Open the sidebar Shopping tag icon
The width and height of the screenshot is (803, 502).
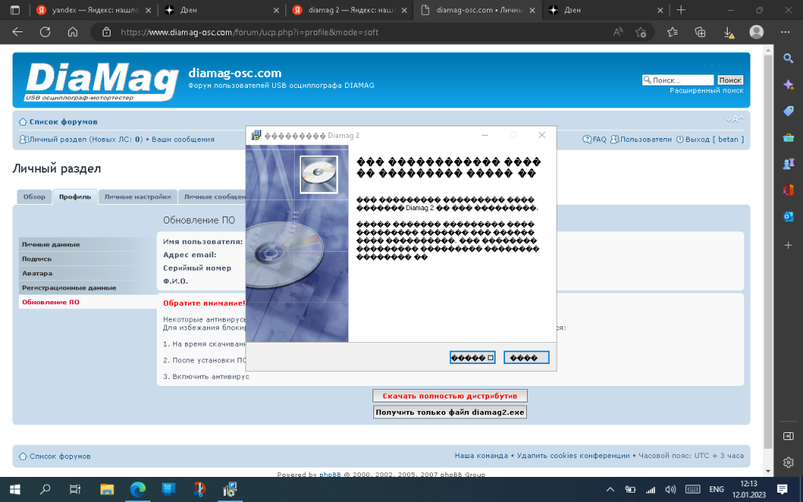coord(789,111)
